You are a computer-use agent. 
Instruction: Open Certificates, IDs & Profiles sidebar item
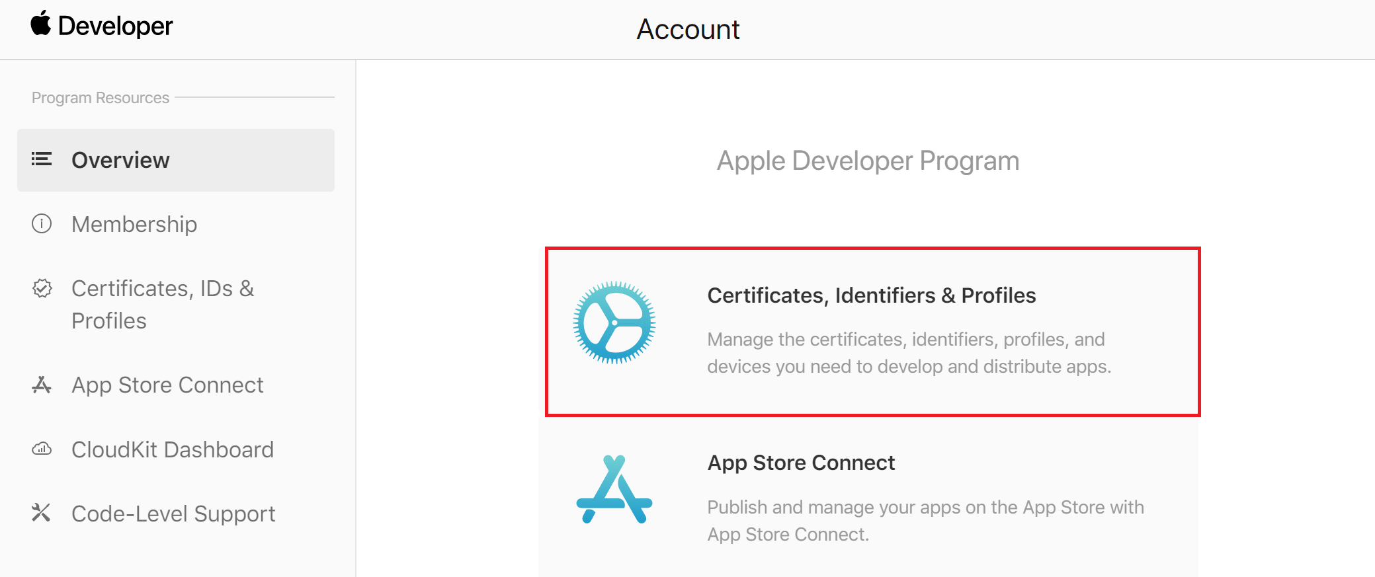(x=163, y=305)
